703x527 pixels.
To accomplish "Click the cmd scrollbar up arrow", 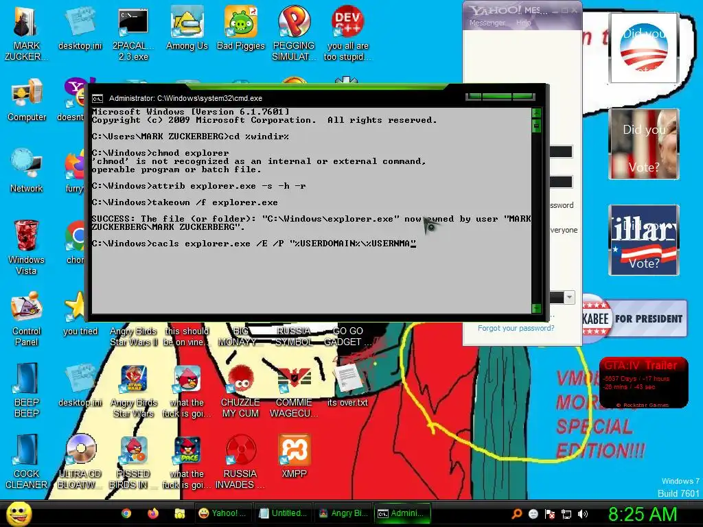I will tap(536, 113).
